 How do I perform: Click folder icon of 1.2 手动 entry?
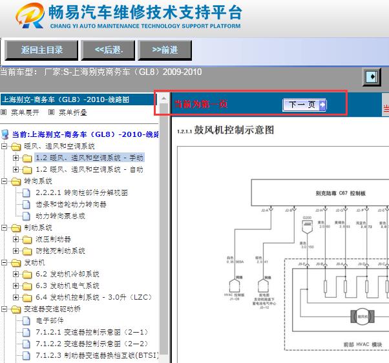[27, 158]
